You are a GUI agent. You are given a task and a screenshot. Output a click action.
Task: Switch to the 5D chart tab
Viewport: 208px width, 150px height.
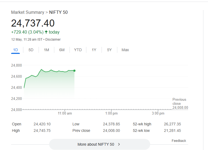pos(31,50)
